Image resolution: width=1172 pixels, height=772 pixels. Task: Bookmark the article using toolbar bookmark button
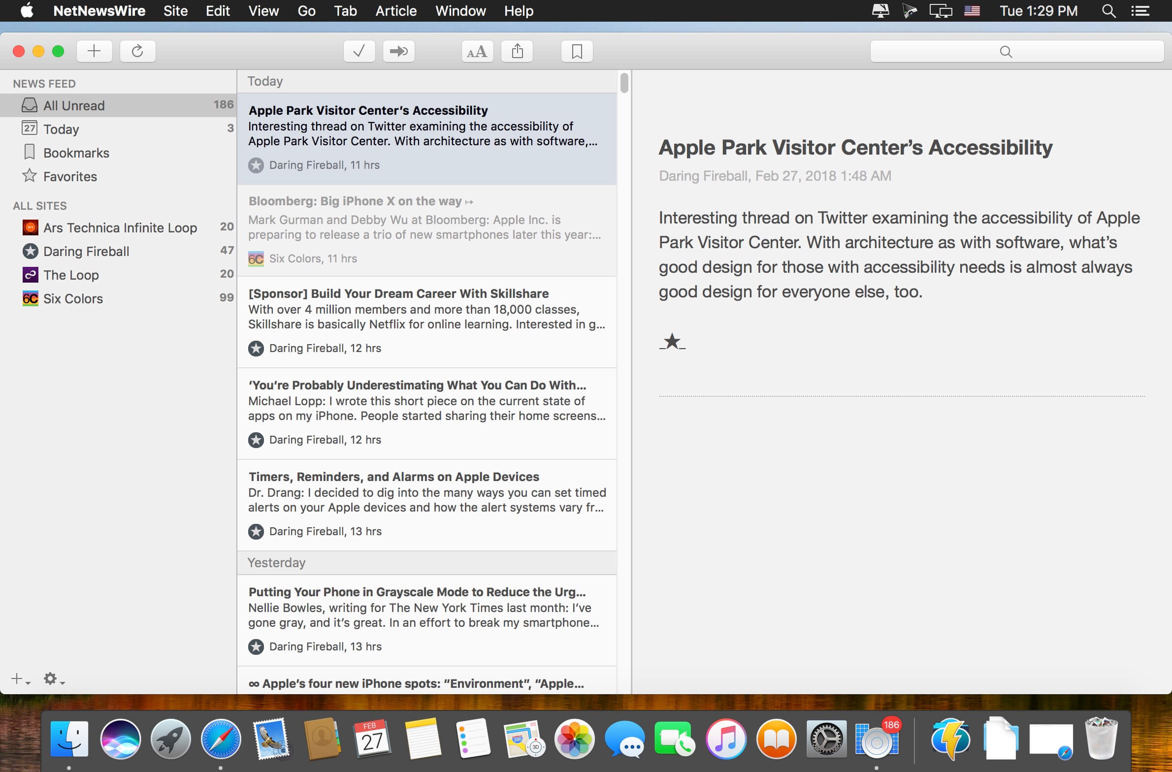577,51
